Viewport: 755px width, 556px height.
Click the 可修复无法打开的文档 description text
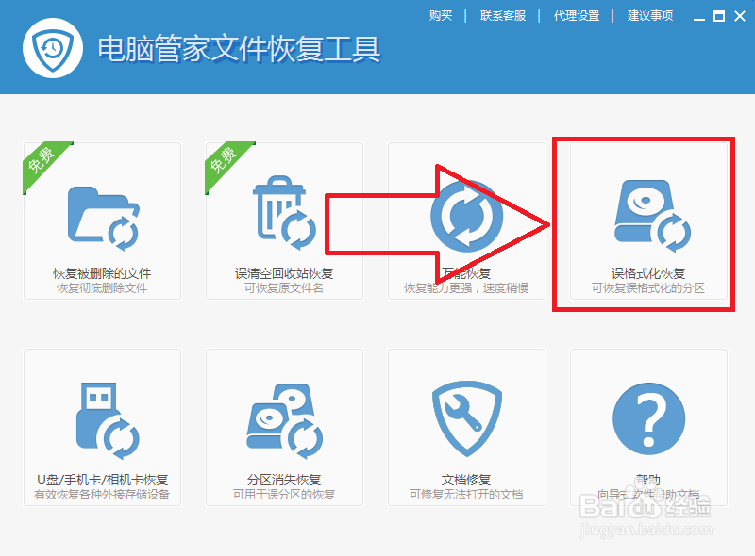click(466, 495)
